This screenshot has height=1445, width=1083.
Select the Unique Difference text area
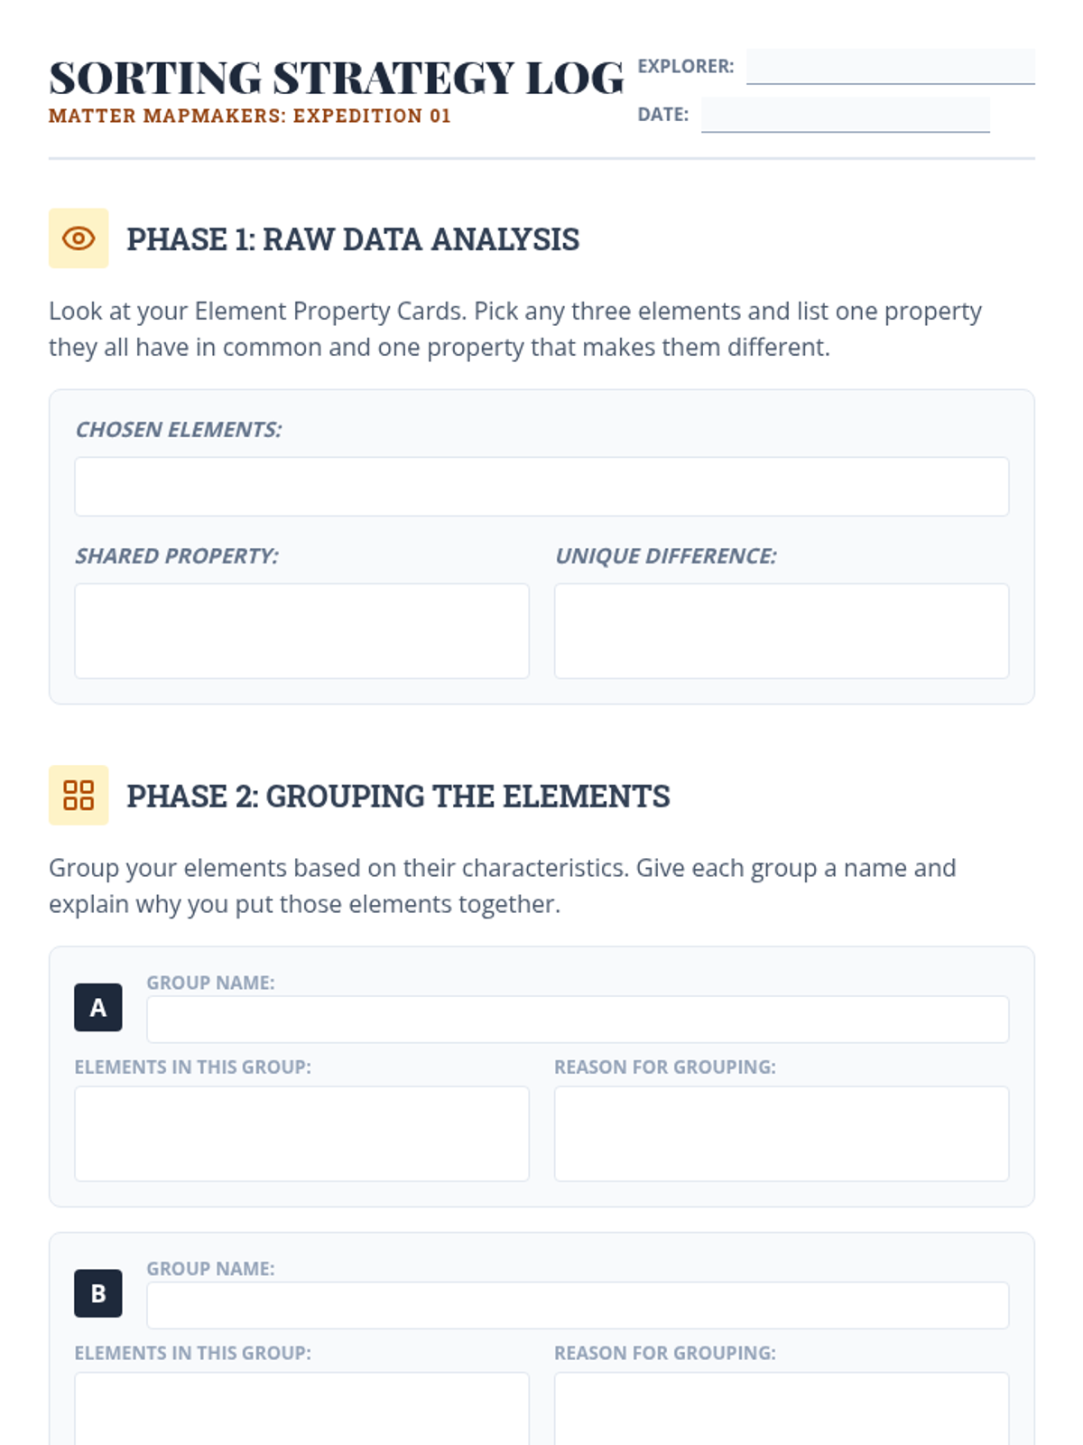click(782, 630)
